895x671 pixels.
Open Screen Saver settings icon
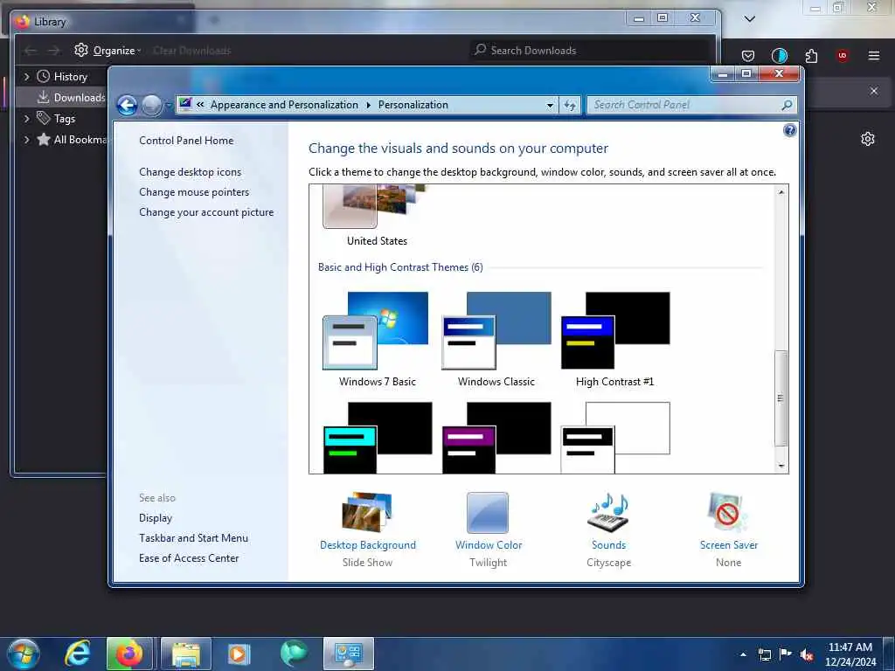pos(728,512)
